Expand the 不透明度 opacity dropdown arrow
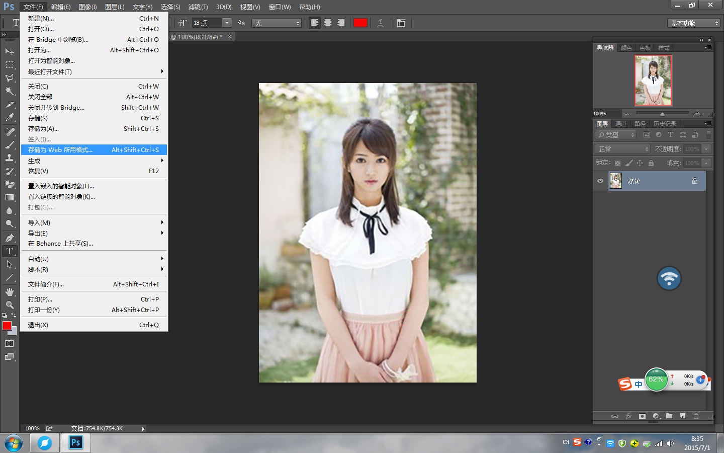 (x=706, y=149)
